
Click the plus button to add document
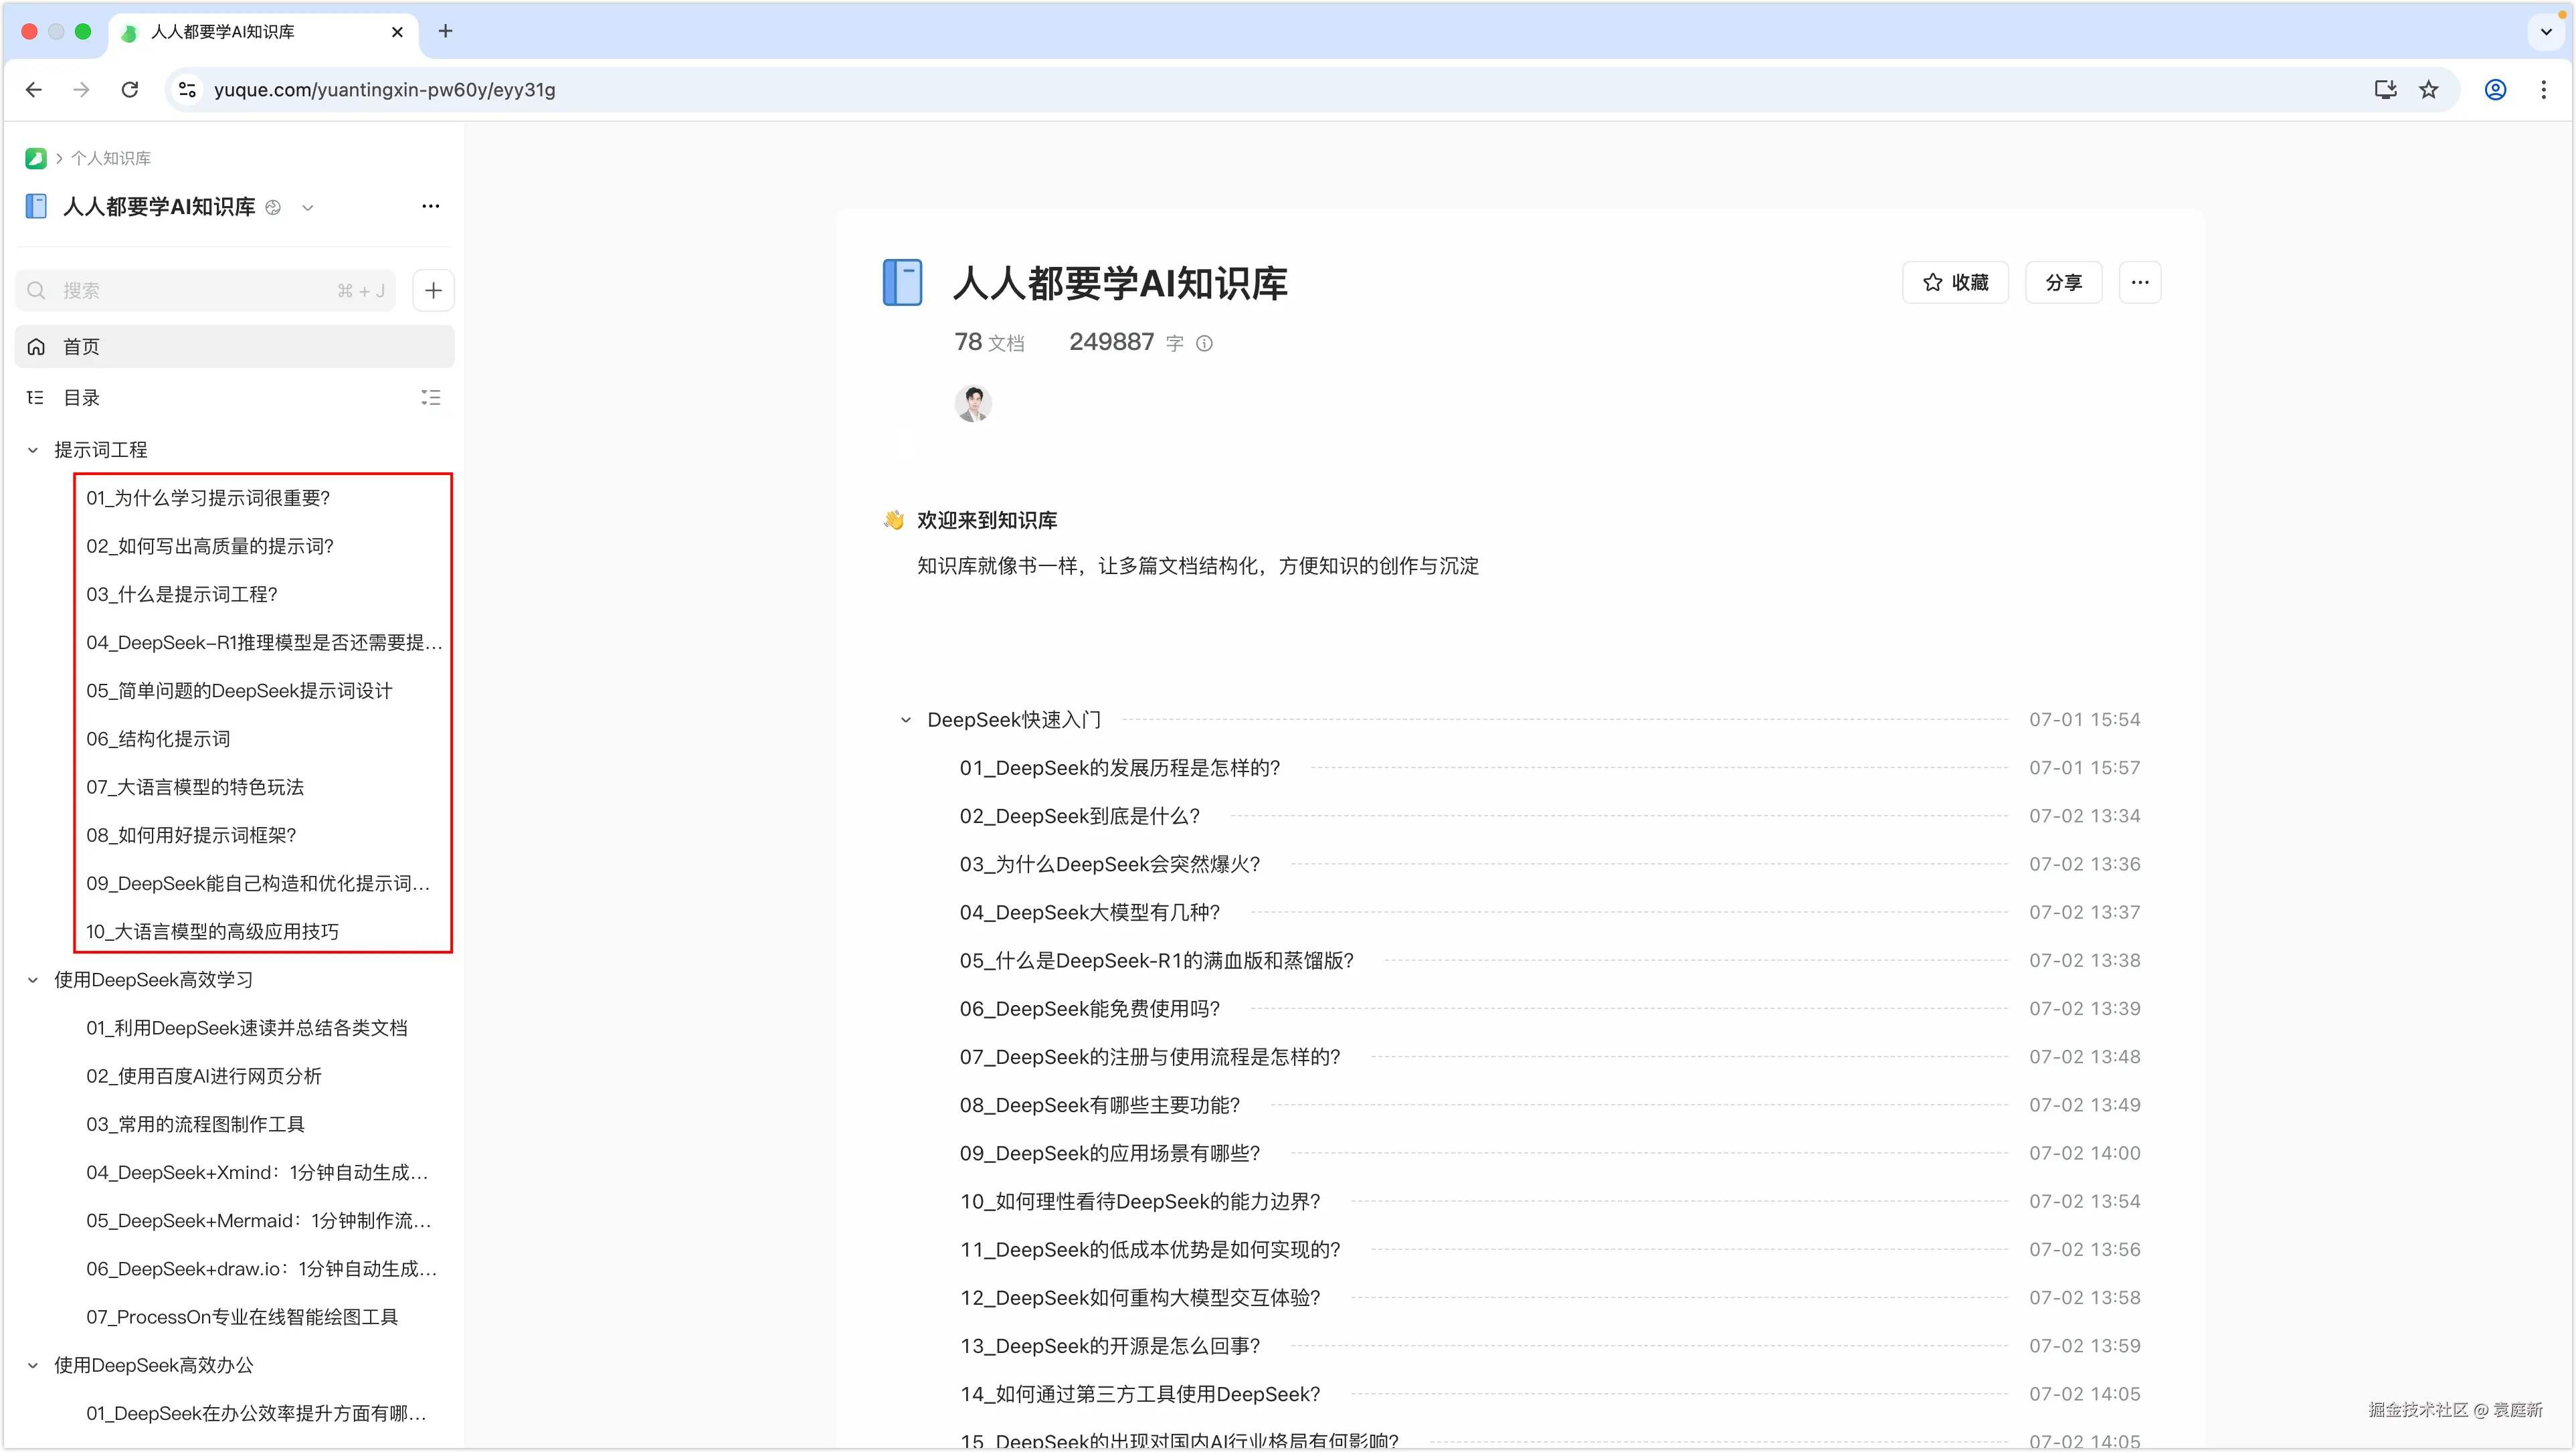click(x=433, y=290)
